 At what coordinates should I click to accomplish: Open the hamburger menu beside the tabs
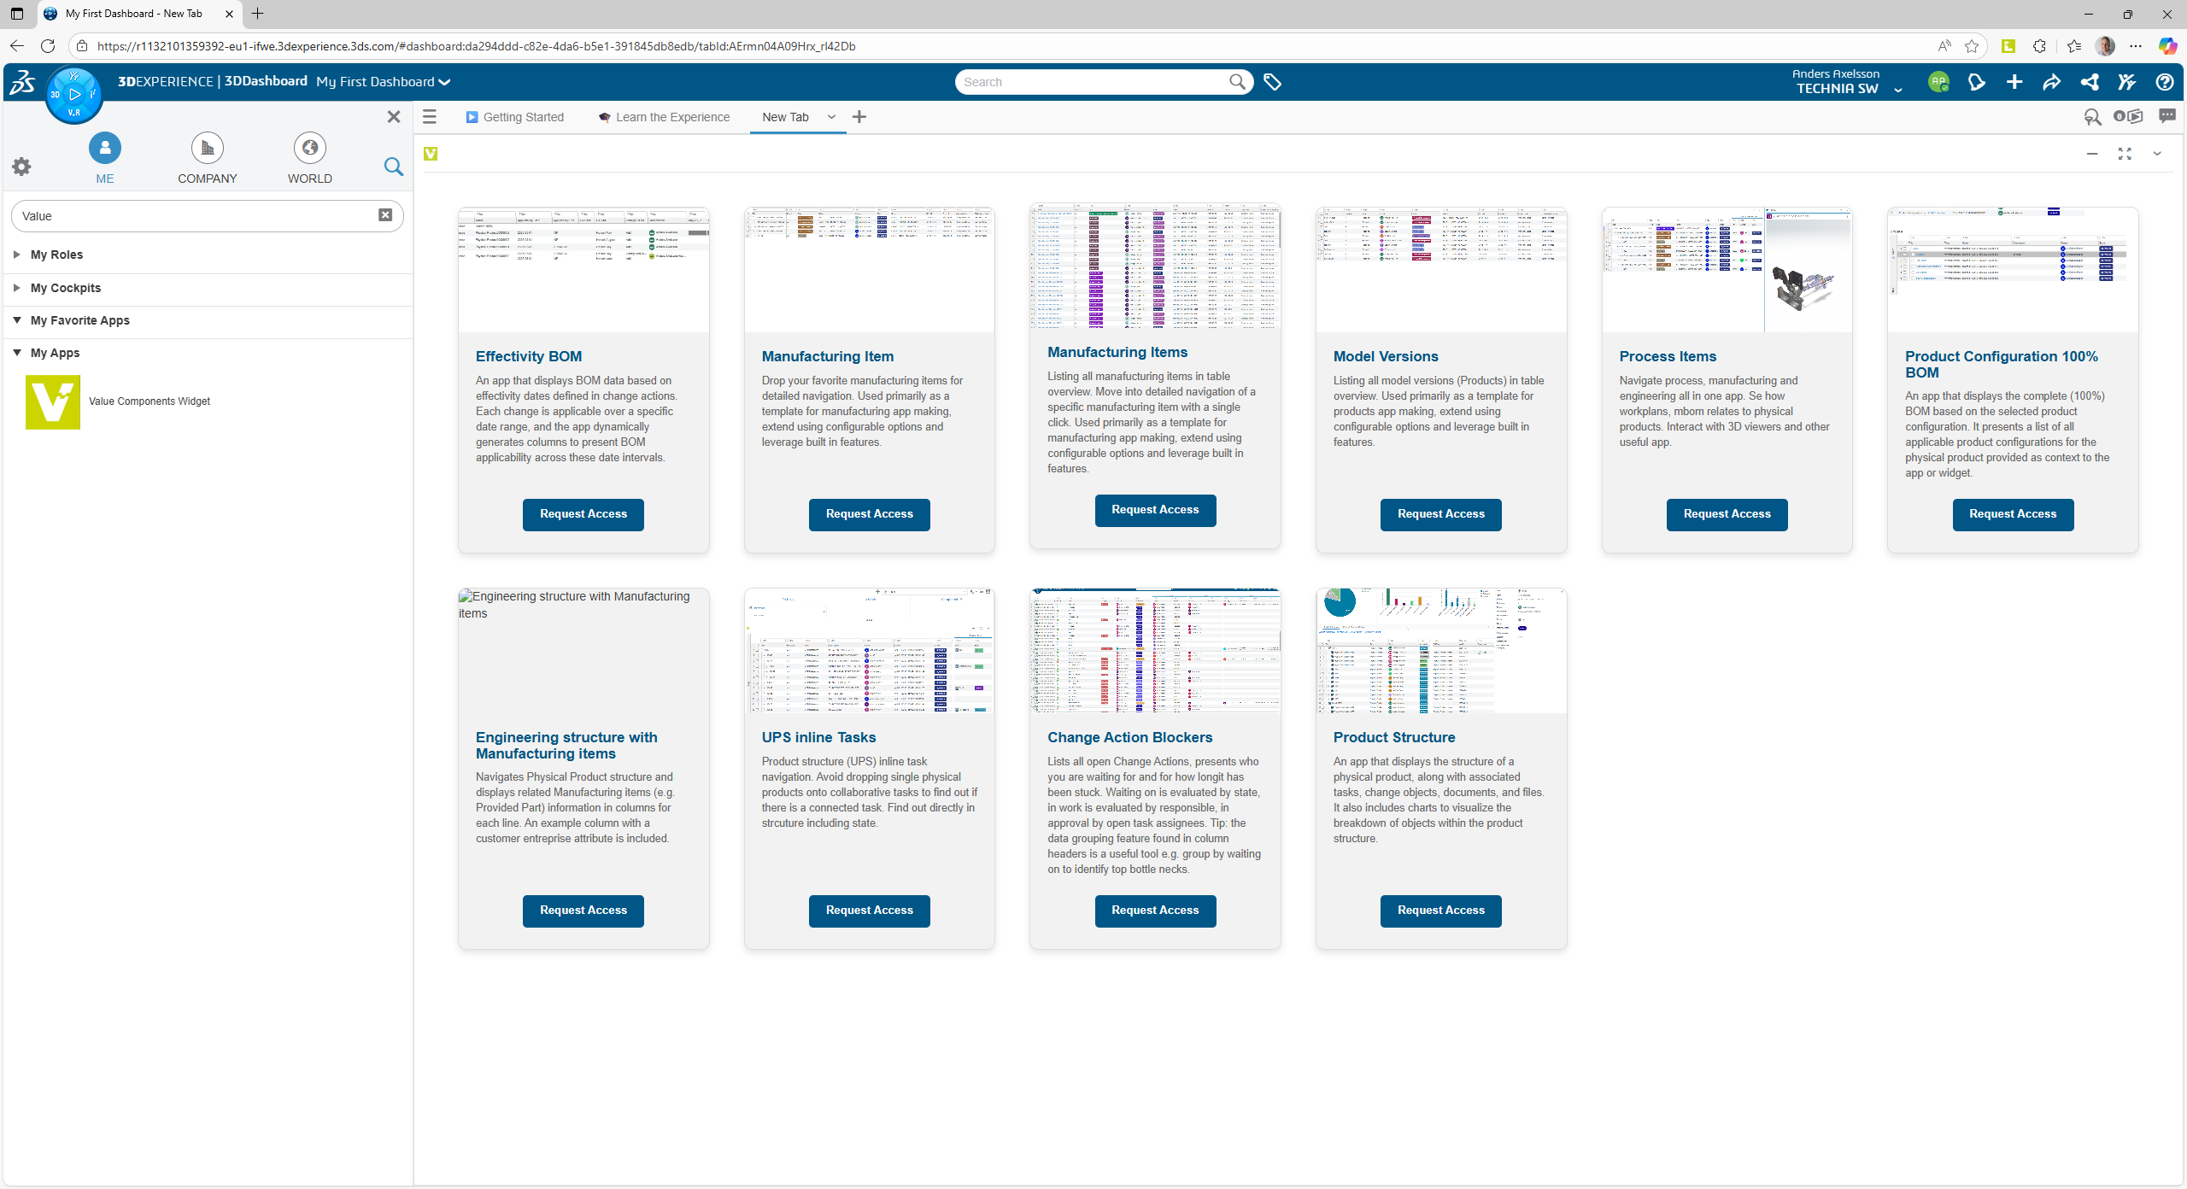(430, 117)
